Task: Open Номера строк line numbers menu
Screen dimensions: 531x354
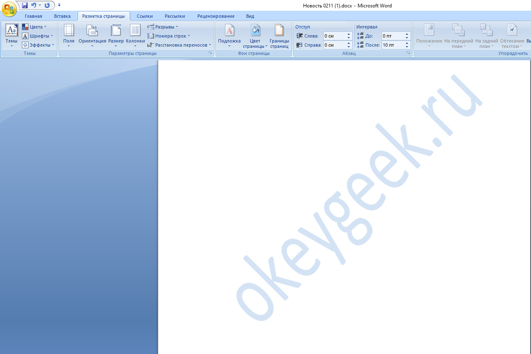Action: coord(169,36)
